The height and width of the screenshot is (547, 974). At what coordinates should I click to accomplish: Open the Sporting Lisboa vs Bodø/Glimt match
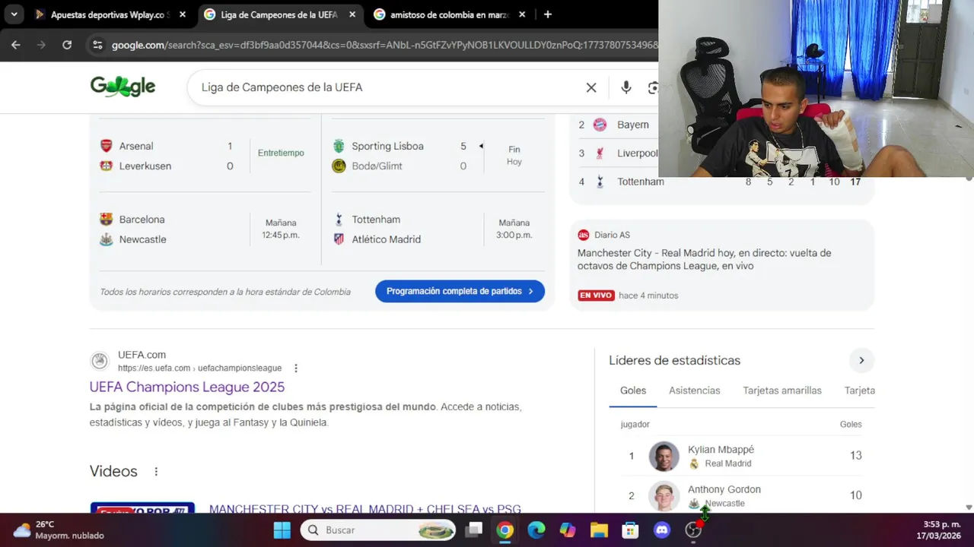(x=437, y=156)
